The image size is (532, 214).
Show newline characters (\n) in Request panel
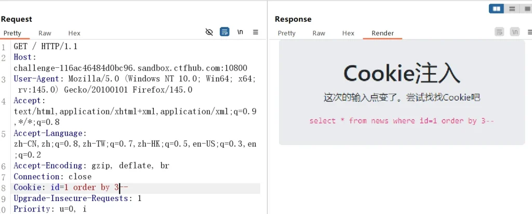click(240, 32)
